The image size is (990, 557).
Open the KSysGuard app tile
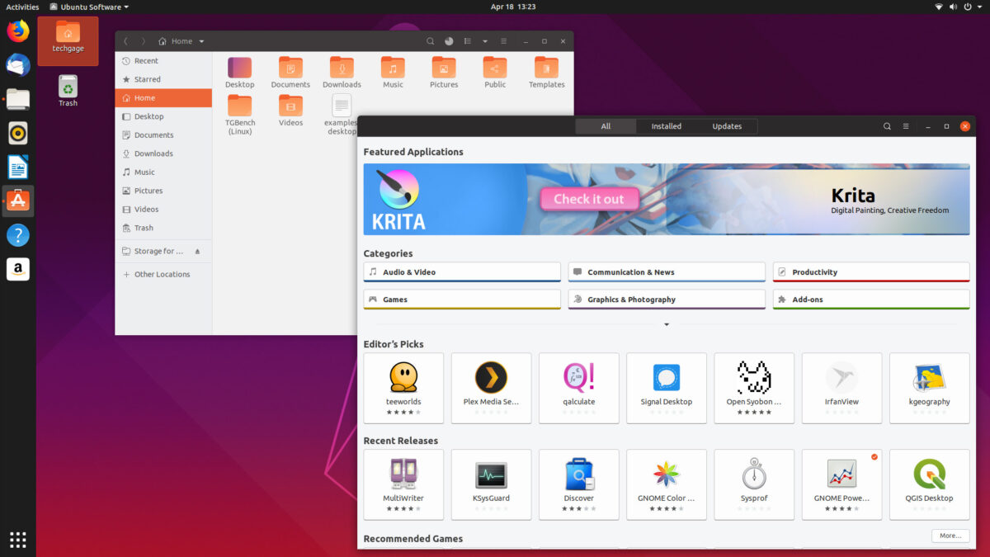click(x=491, y=484)
